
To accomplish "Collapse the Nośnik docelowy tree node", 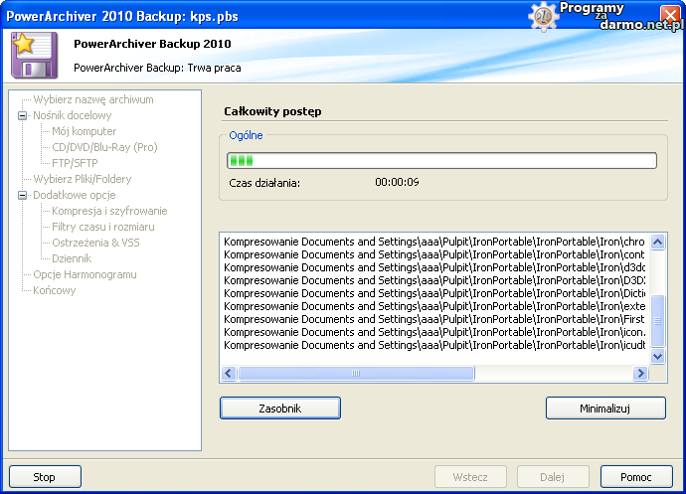I will 22,115.
